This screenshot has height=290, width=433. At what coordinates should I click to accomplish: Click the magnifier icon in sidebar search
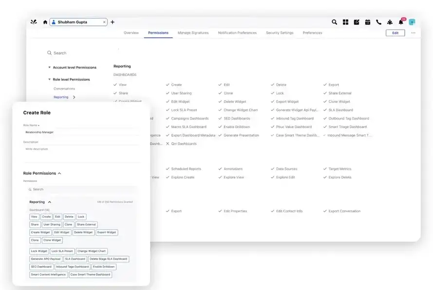click(x=49, y=53)
